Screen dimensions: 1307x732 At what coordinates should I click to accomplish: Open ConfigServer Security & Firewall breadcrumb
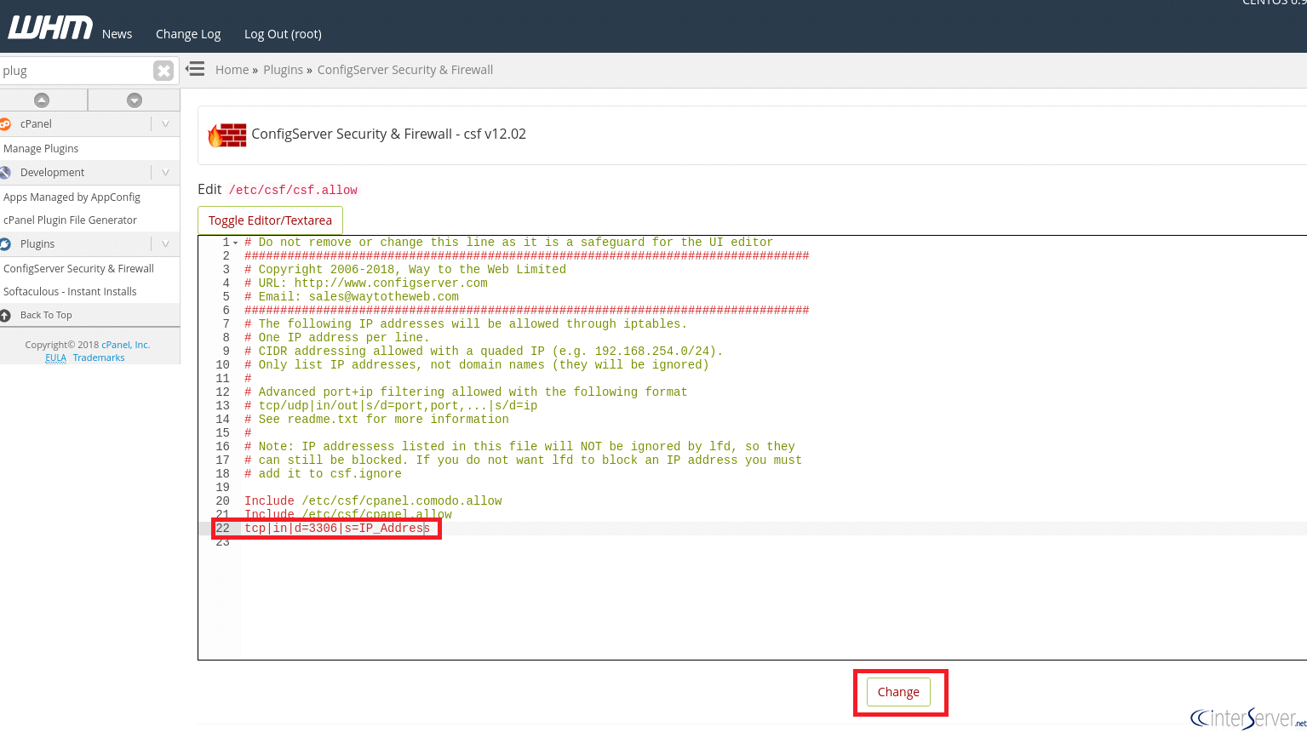(405, 70)
